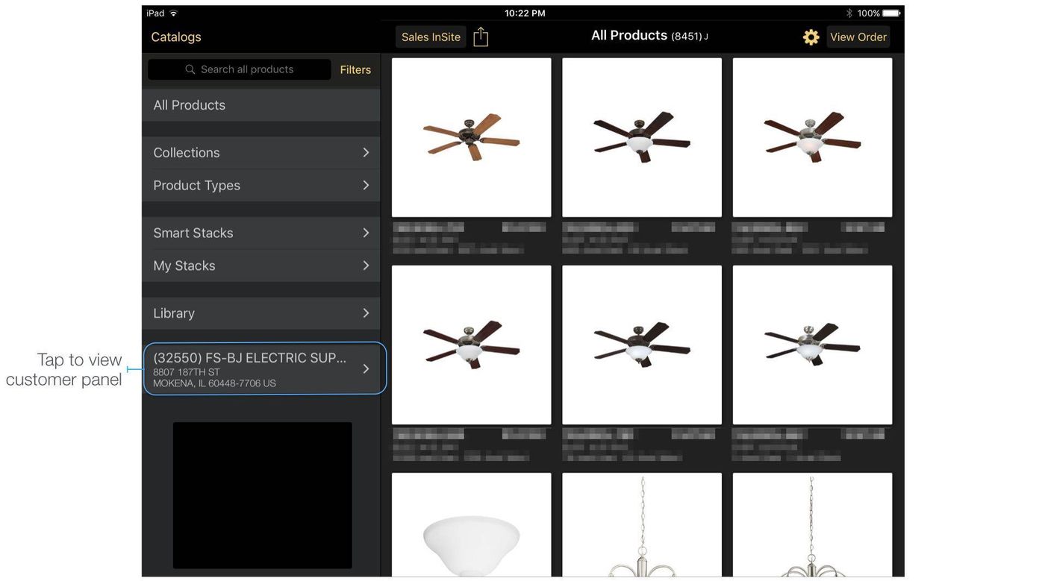Expand the Smart Stacks chevron

(x=366, y=233)
